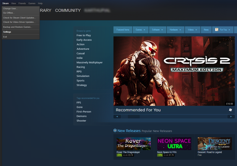Browse the Free to Play genre
Viewport: 237px width, 166px height.
[84, 35]
